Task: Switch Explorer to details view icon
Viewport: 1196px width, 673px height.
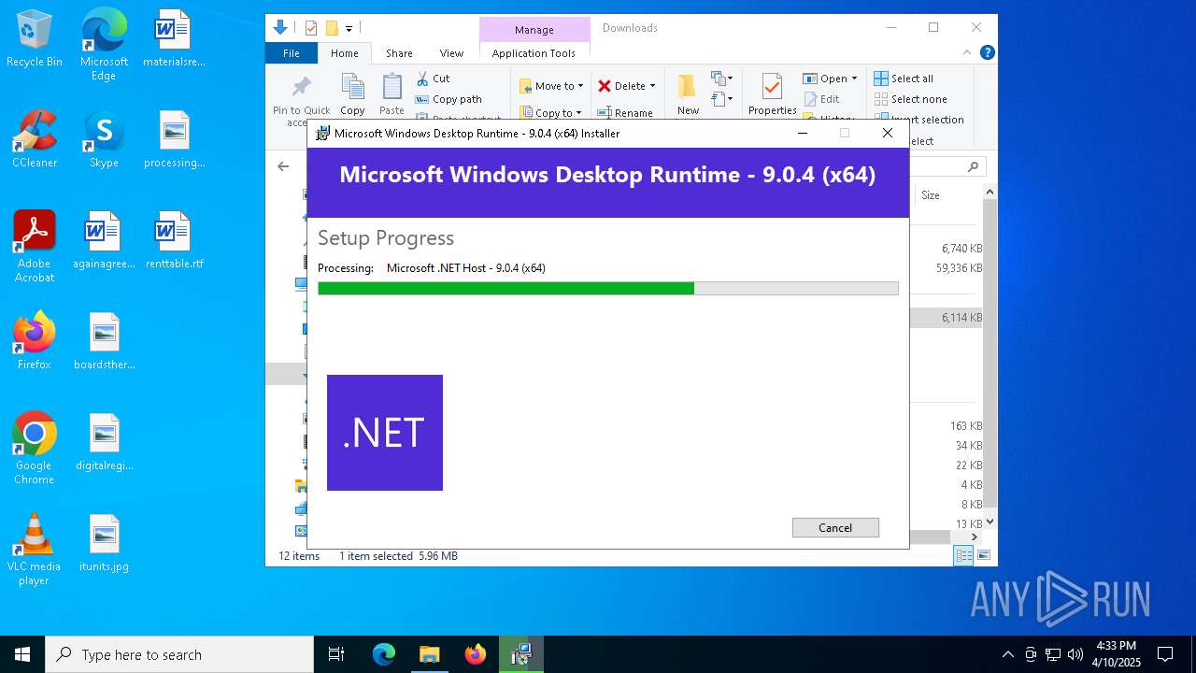Action: click(963, 555)
